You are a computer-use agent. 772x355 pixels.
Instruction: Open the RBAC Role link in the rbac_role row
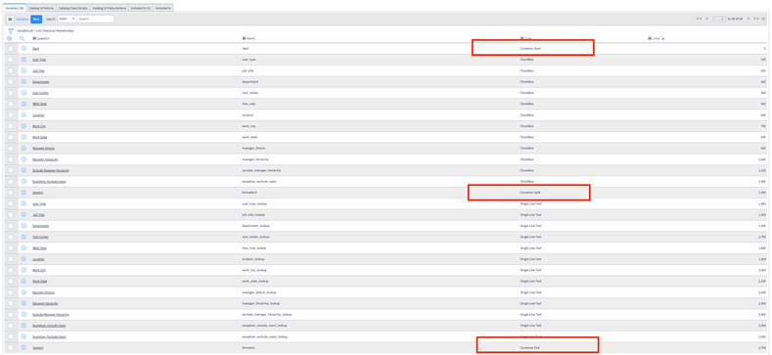(x=39, y=104)
